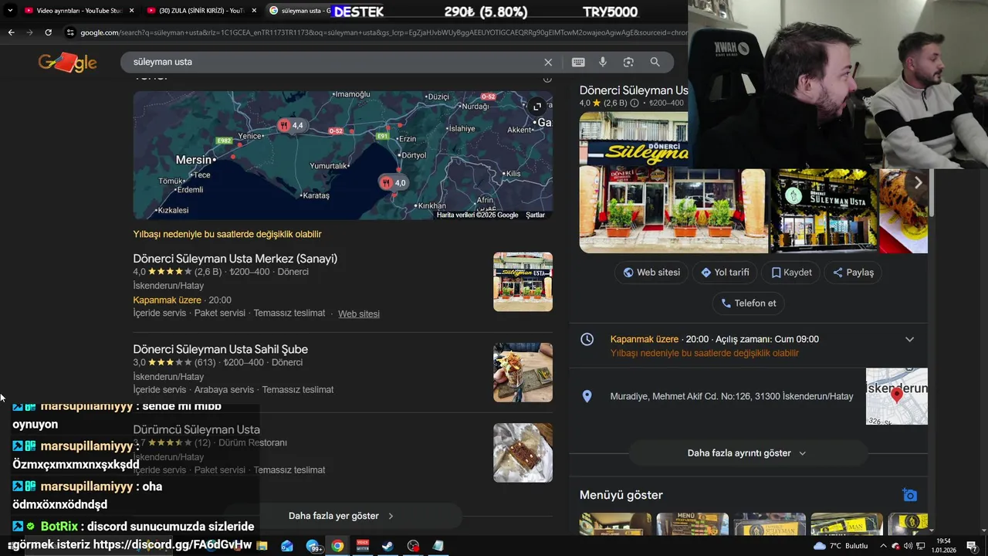Screen dimensions: 988x556
Task: Open Dürümcü Süleyman Usta wrap thumbnail
Action: point(523,453)
